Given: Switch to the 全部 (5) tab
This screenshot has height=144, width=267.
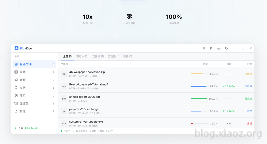Looking at the screenshot, I should pos(68,56).
